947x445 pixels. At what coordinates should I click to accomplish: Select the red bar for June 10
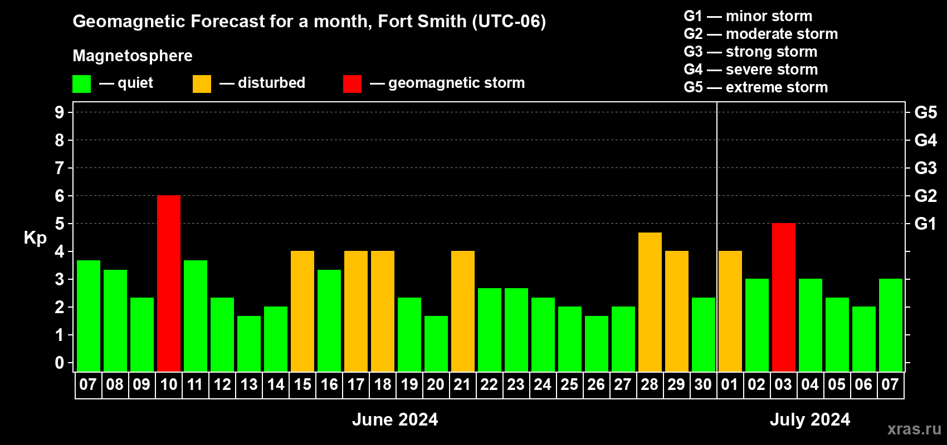tap(169, 284)
